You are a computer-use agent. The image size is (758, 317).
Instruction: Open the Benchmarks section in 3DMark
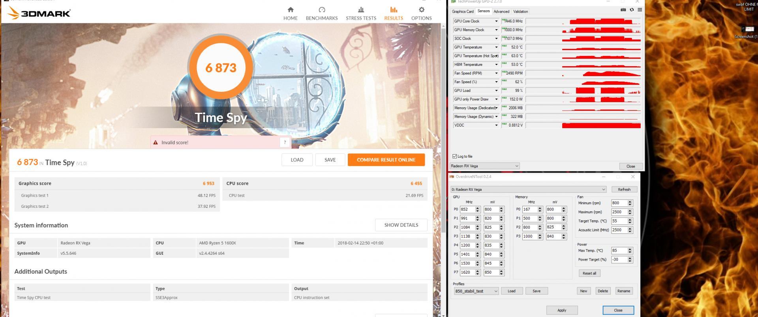pyautogui.click(x=321, y=13)
